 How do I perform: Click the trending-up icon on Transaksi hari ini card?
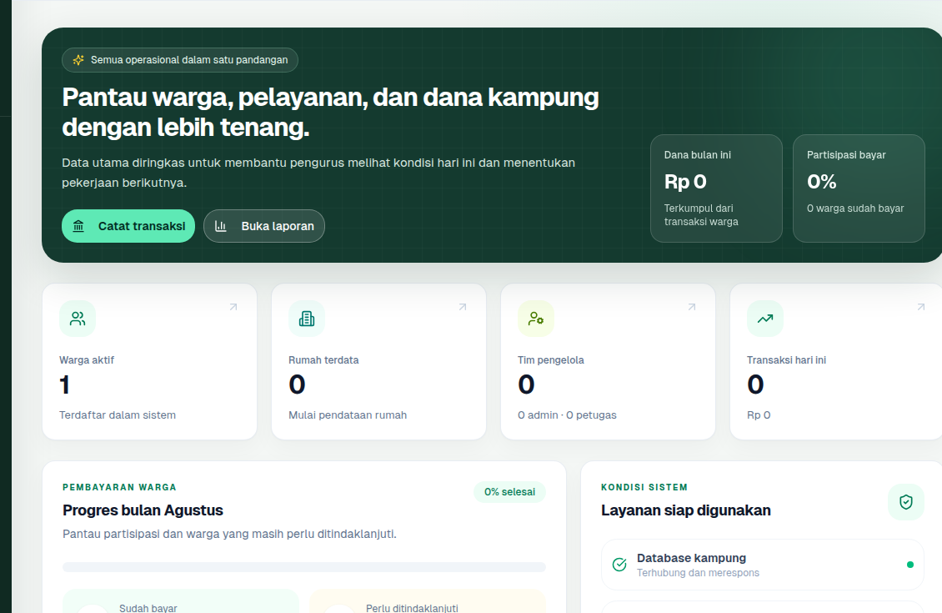(x=764, y=319)
